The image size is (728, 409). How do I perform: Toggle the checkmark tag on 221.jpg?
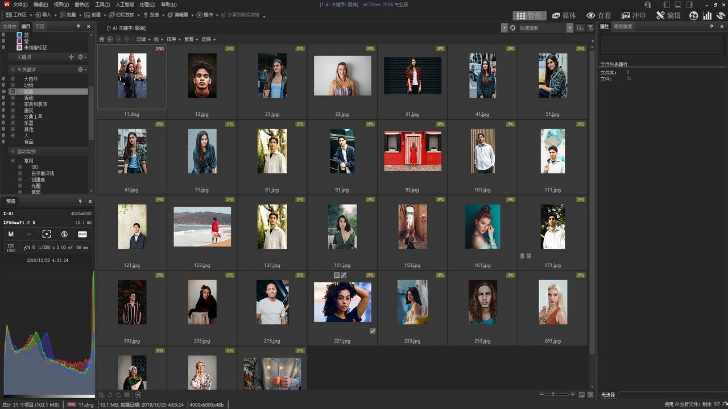[373, 331]
